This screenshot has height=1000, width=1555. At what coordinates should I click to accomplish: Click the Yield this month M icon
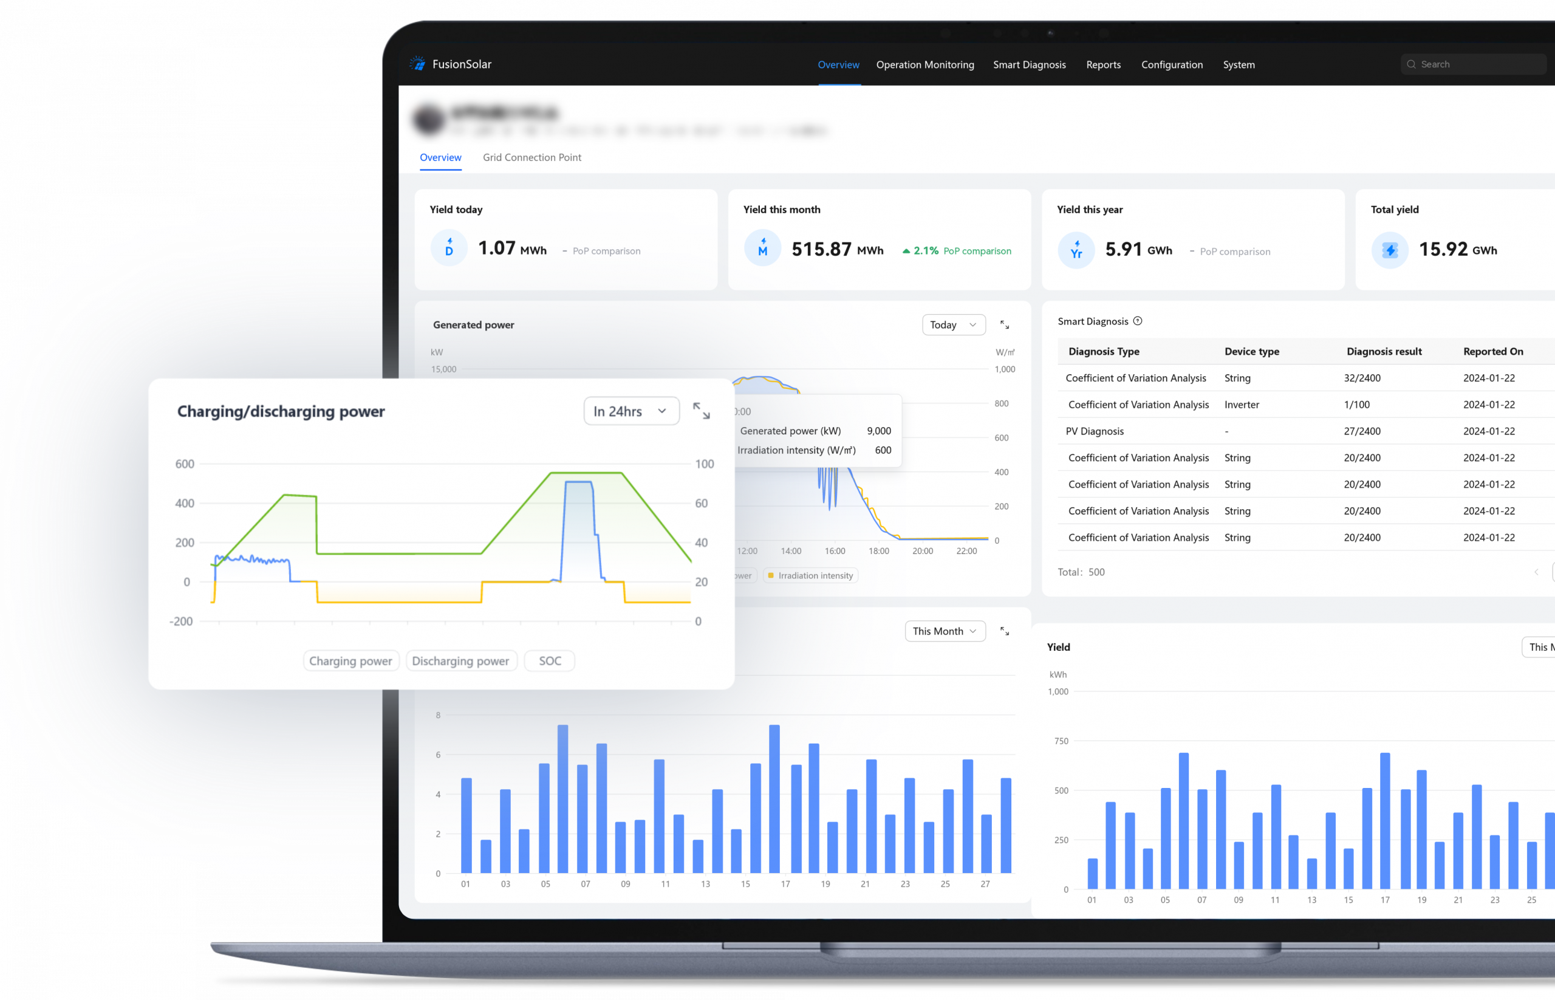tap(762, 248)
